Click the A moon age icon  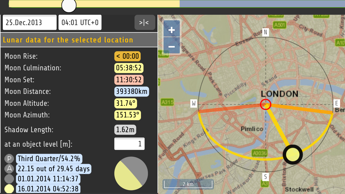click(9, 169)
